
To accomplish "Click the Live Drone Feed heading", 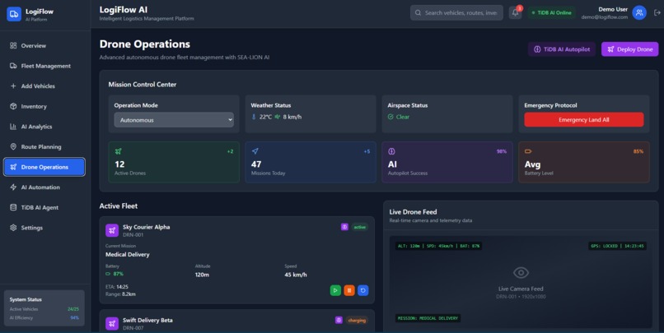I will tap(413, 211).
